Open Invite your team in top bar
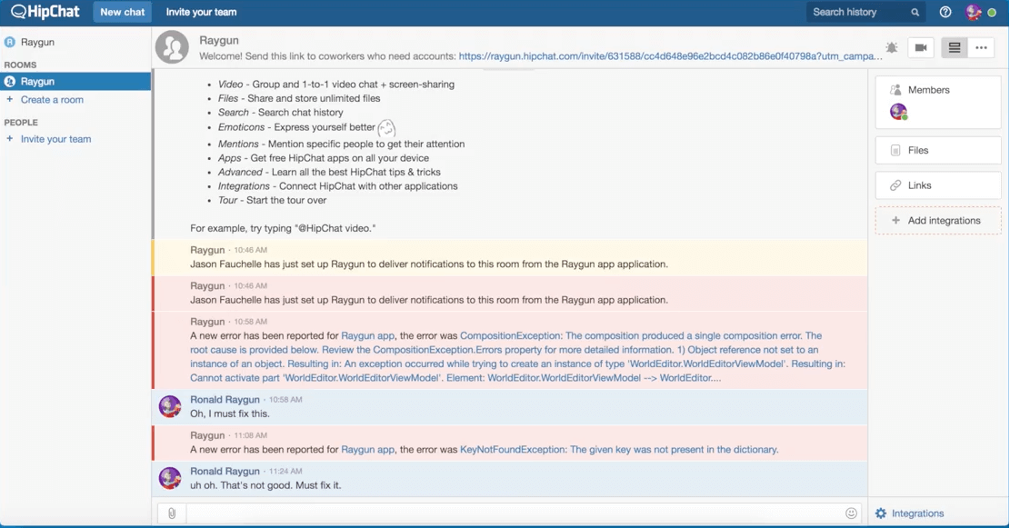This screenshot has height=528, width=1010. pos(201,12)
